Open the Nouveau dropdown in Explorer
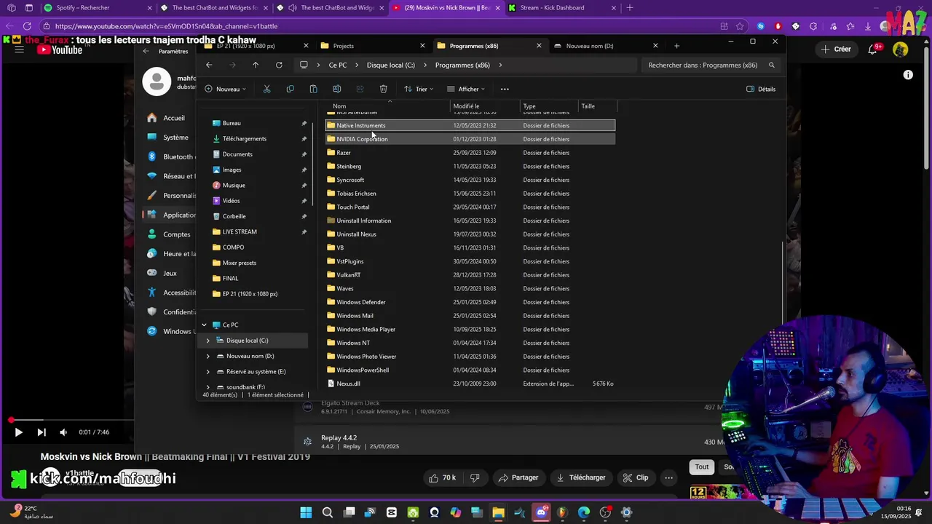Screen dimensions: 932x524 pyautogui.click(x=225, y=89)
